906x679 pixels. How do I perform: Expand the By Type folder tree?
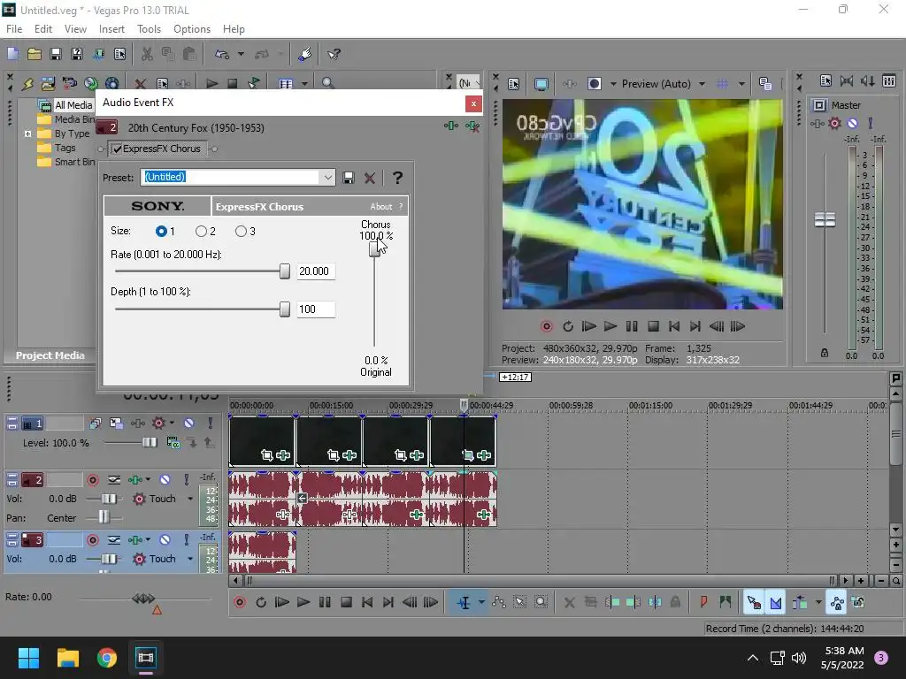tap(27, 134)
